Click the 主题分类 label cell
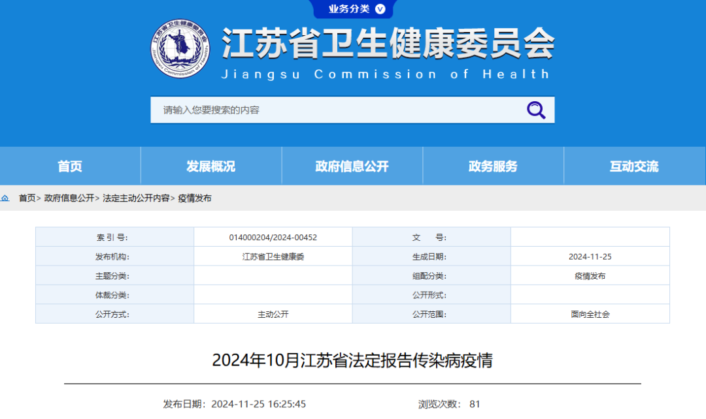 [x=115, y=276]
